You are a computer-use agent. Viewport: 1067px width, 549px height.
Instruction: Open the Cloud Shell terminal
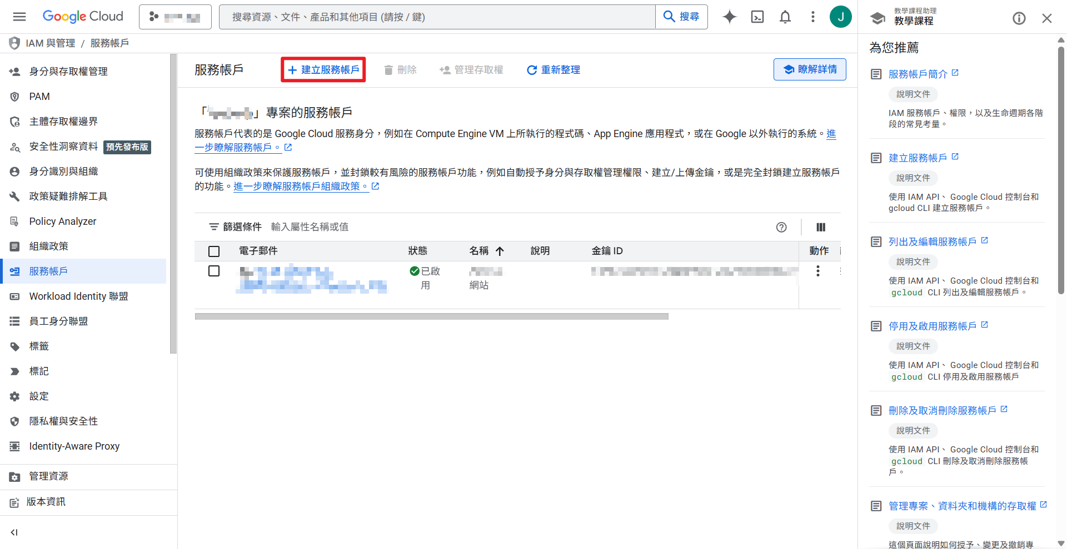(x=757, y=17)
